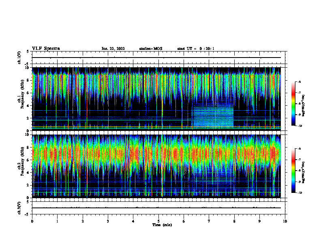The width and height of the screenshot is (321, 248).
Task: Click the '-10' tick on ch.2 color bar
Action: tap(300, 193)
